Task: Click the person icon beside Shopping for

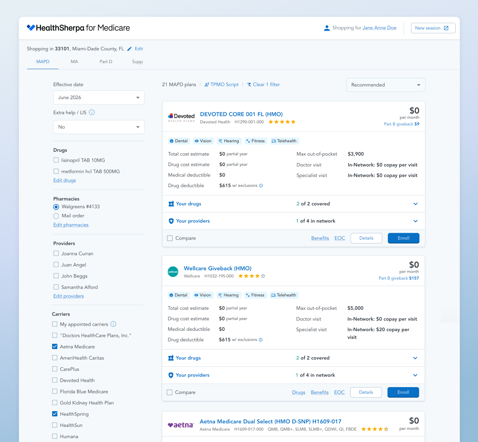Action: pos(327,28)
